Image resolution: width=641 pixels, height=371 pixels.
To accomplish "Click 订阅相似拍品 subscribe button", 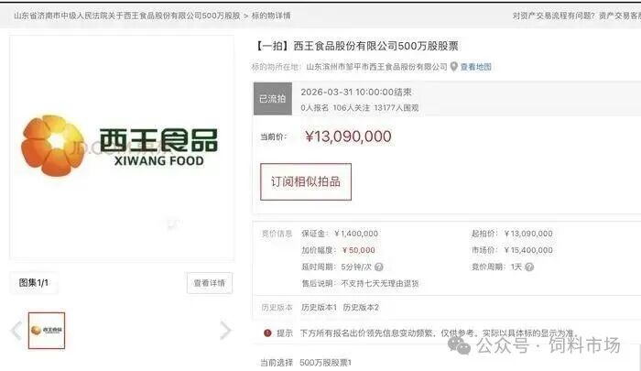I will (x=306, y=181).
